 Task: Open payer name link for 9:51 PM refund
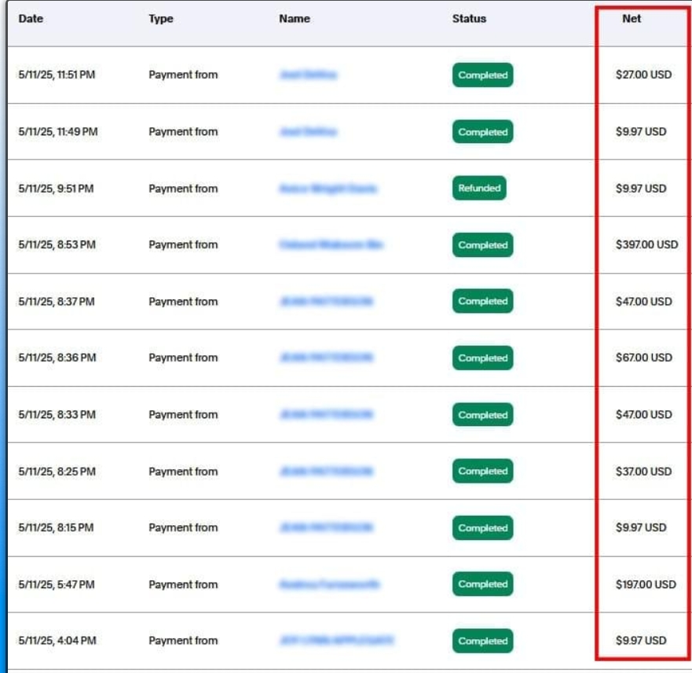coord(328,189)
